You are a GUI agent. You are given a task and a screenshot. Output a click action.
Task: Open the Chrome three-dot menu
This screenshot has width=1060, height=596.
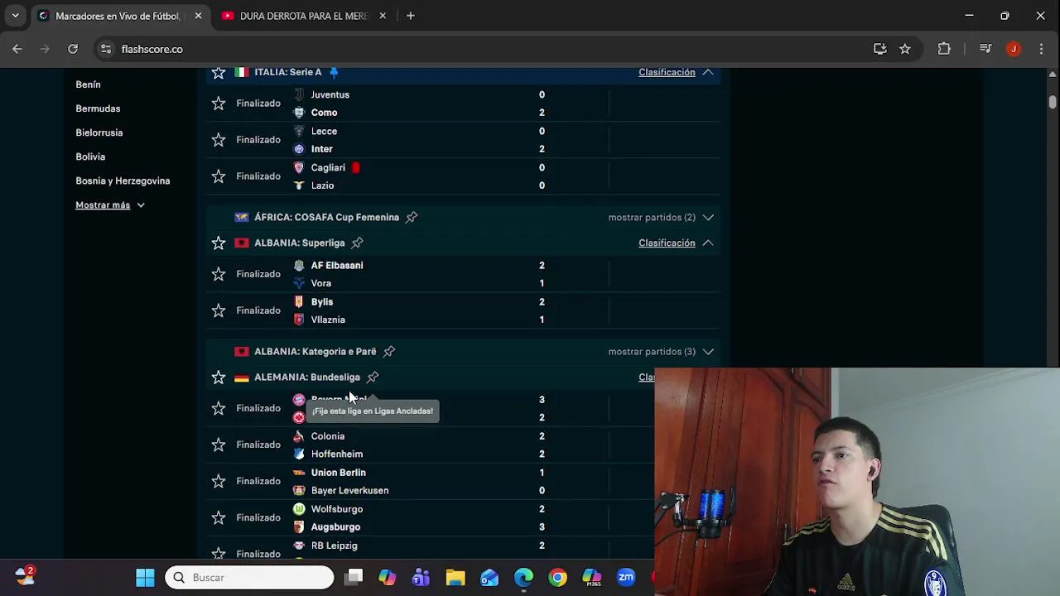pyautogui.click(x=1041, y=49)
